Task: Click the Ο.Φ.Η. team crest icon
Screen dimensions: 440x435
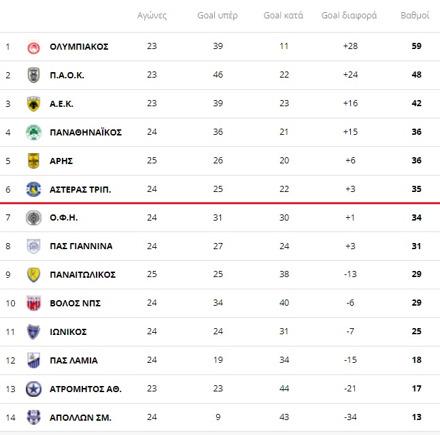Action: pos(33,218)
